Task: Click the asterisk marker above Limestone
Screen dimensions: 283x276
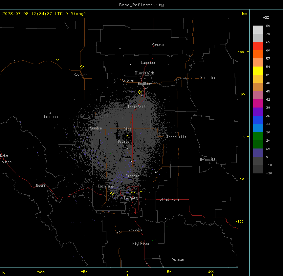Action: coord(50,113)
